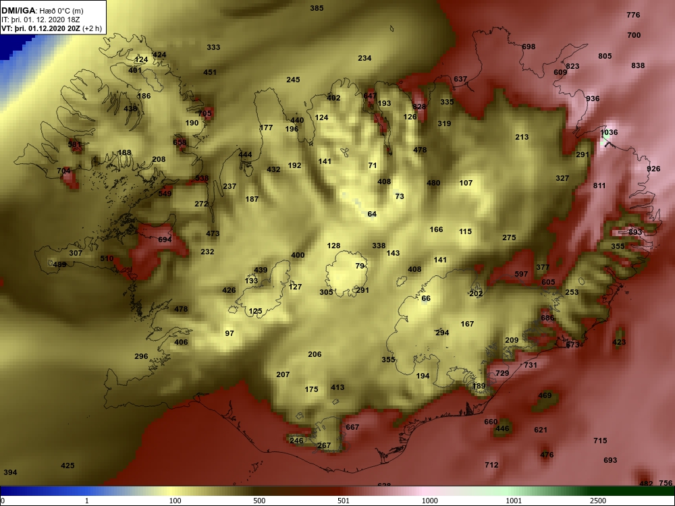Click the map value 451

tap(210, 72)
